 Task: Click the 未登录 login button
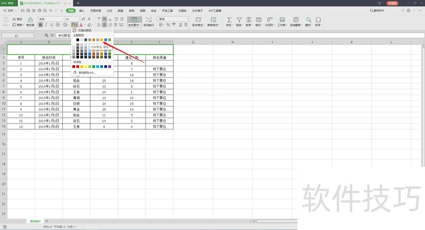[392, 3]
